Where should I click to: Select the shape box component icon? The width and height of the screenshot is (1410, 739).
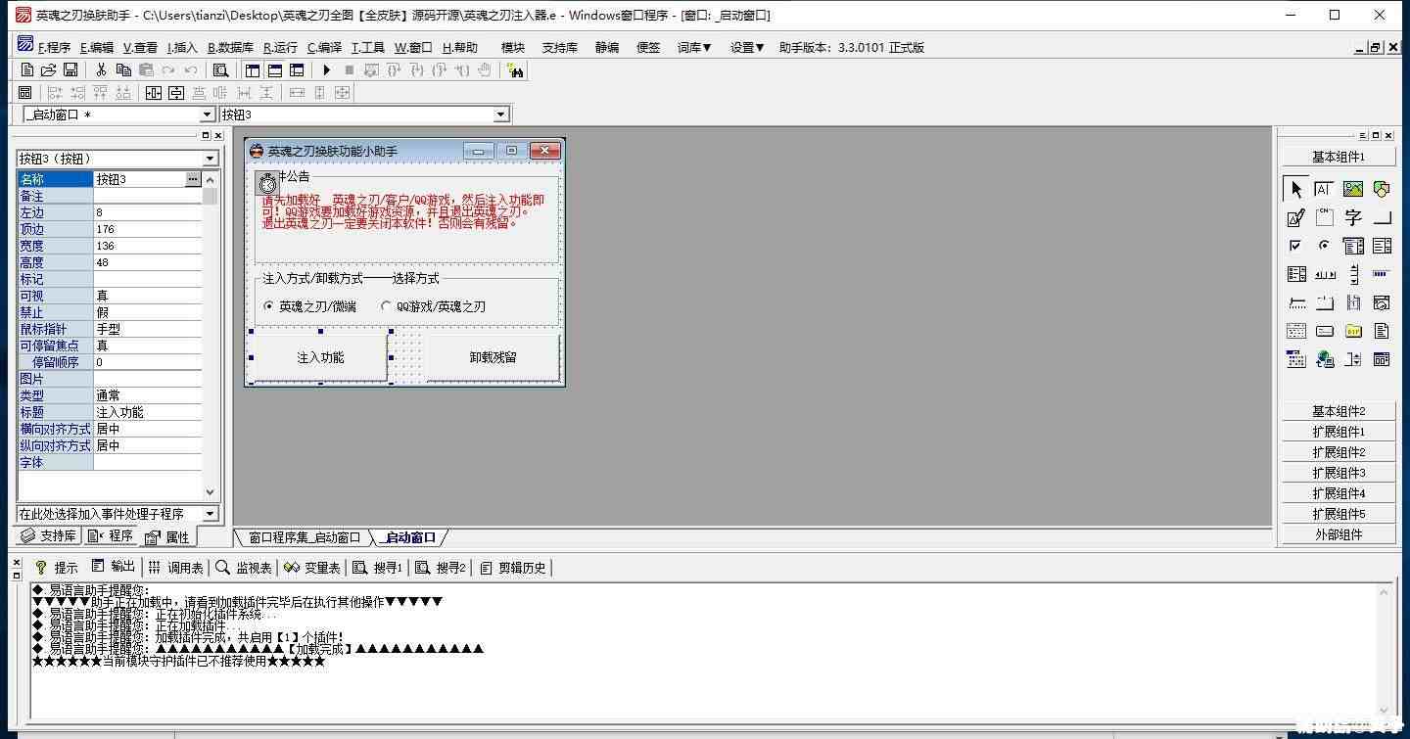(x=1382, y=189)
